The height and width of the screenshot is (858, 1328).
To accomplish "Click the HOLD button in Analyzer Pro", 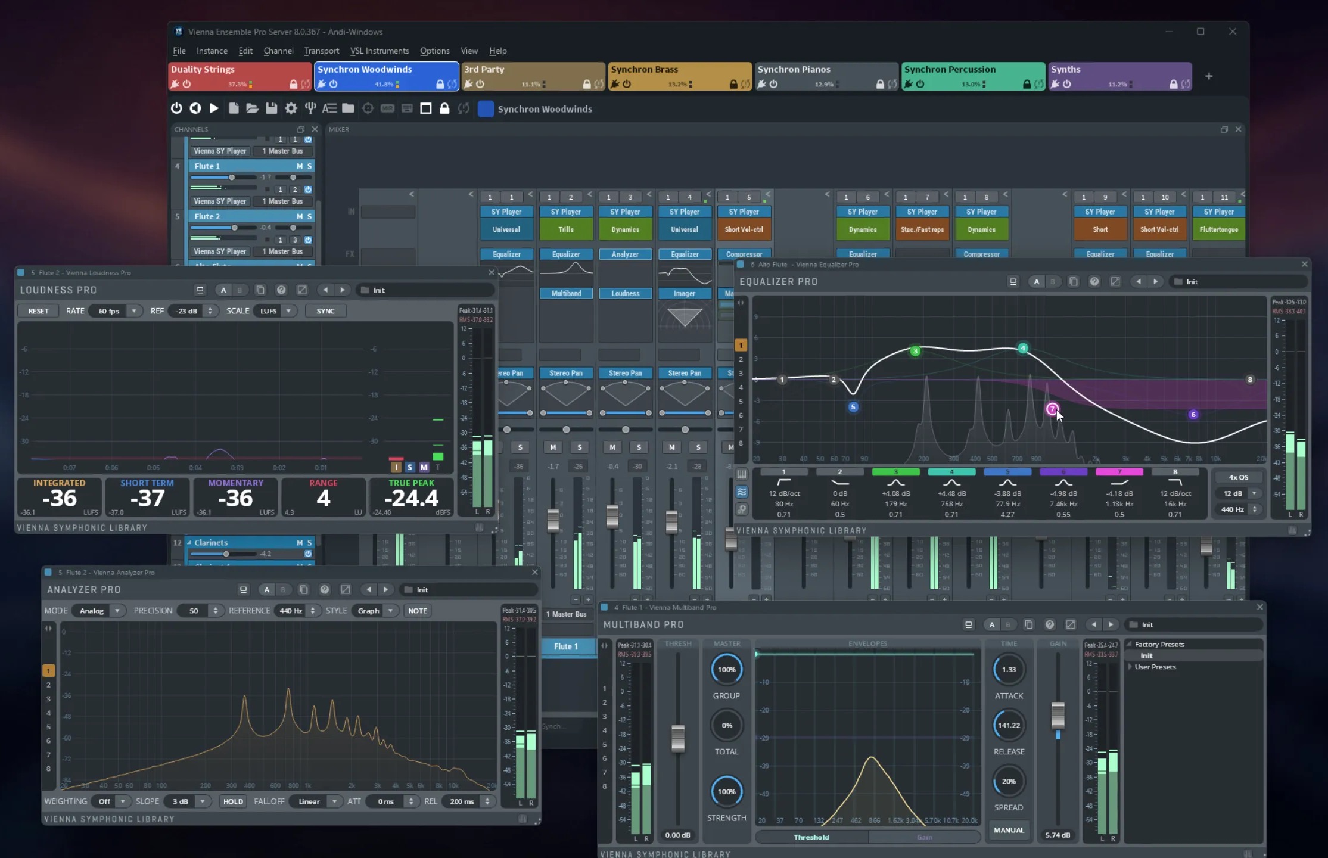I will pyautogui.click(x=233, y=801).
